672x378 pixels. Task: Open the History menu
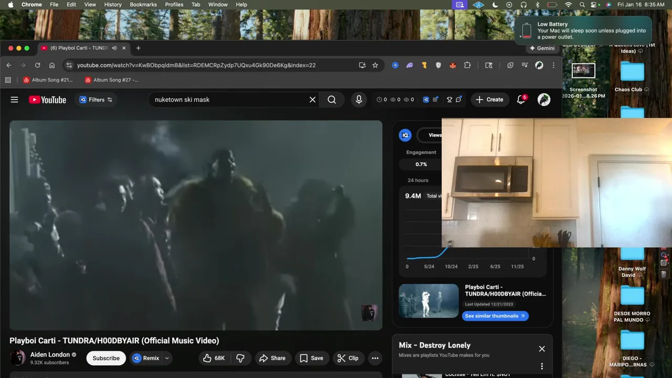pos(113,5)
